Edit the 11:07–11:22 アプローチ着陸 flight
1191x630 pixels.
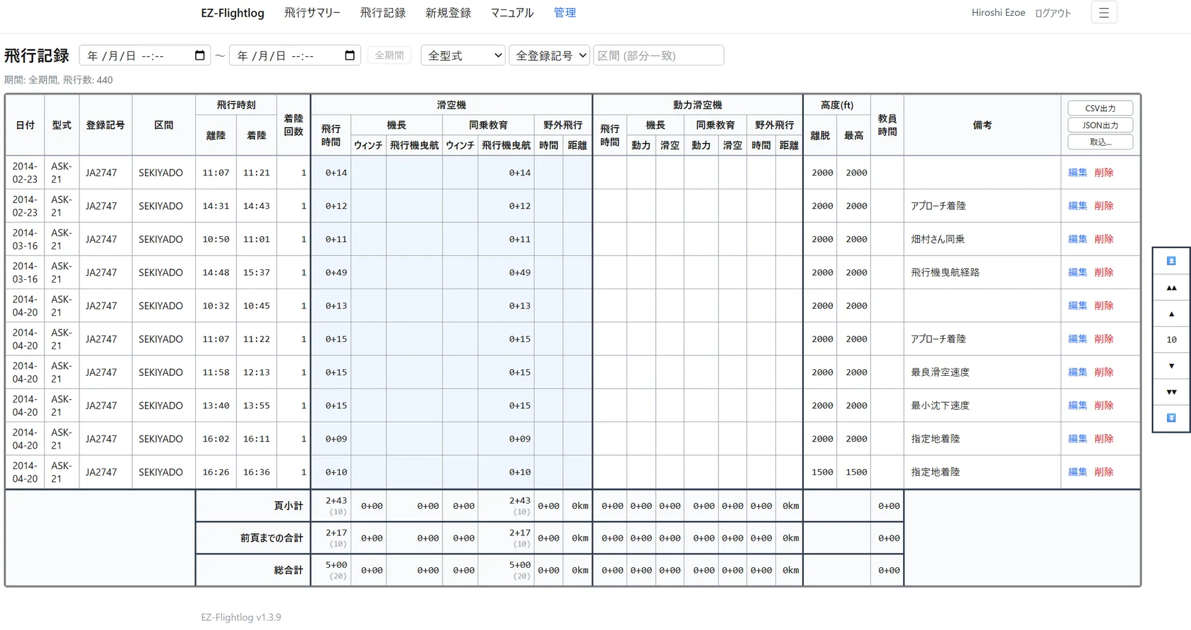(1077, 339)
